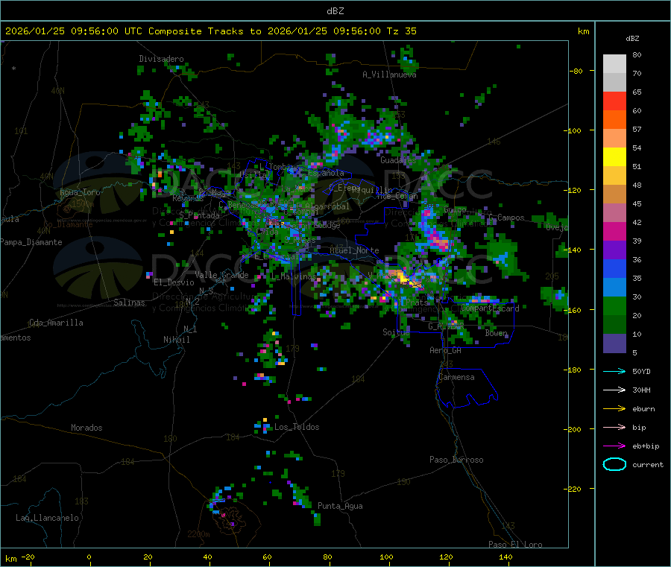Click the composite tracks timestamp header
Viewport: 671px width, 567px height.
point(210,31)
